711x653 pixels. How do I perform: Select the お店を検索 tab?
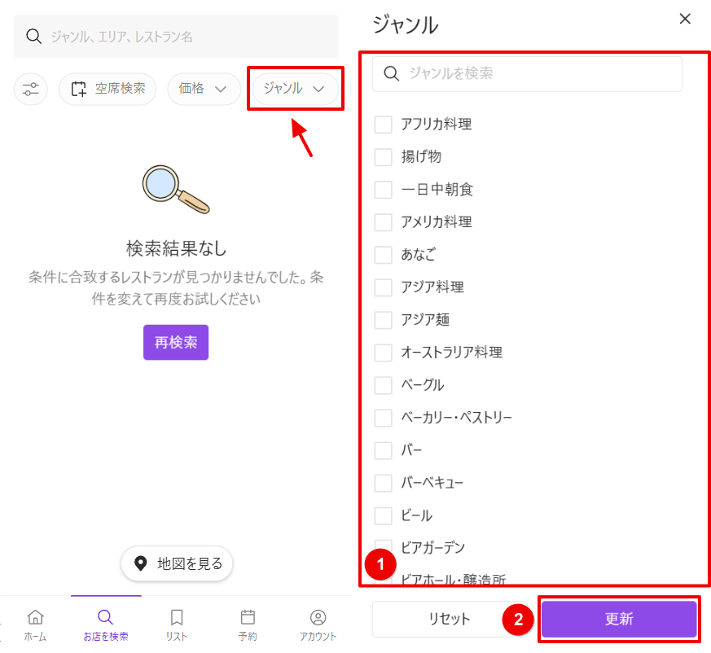(x=106, y=625)
